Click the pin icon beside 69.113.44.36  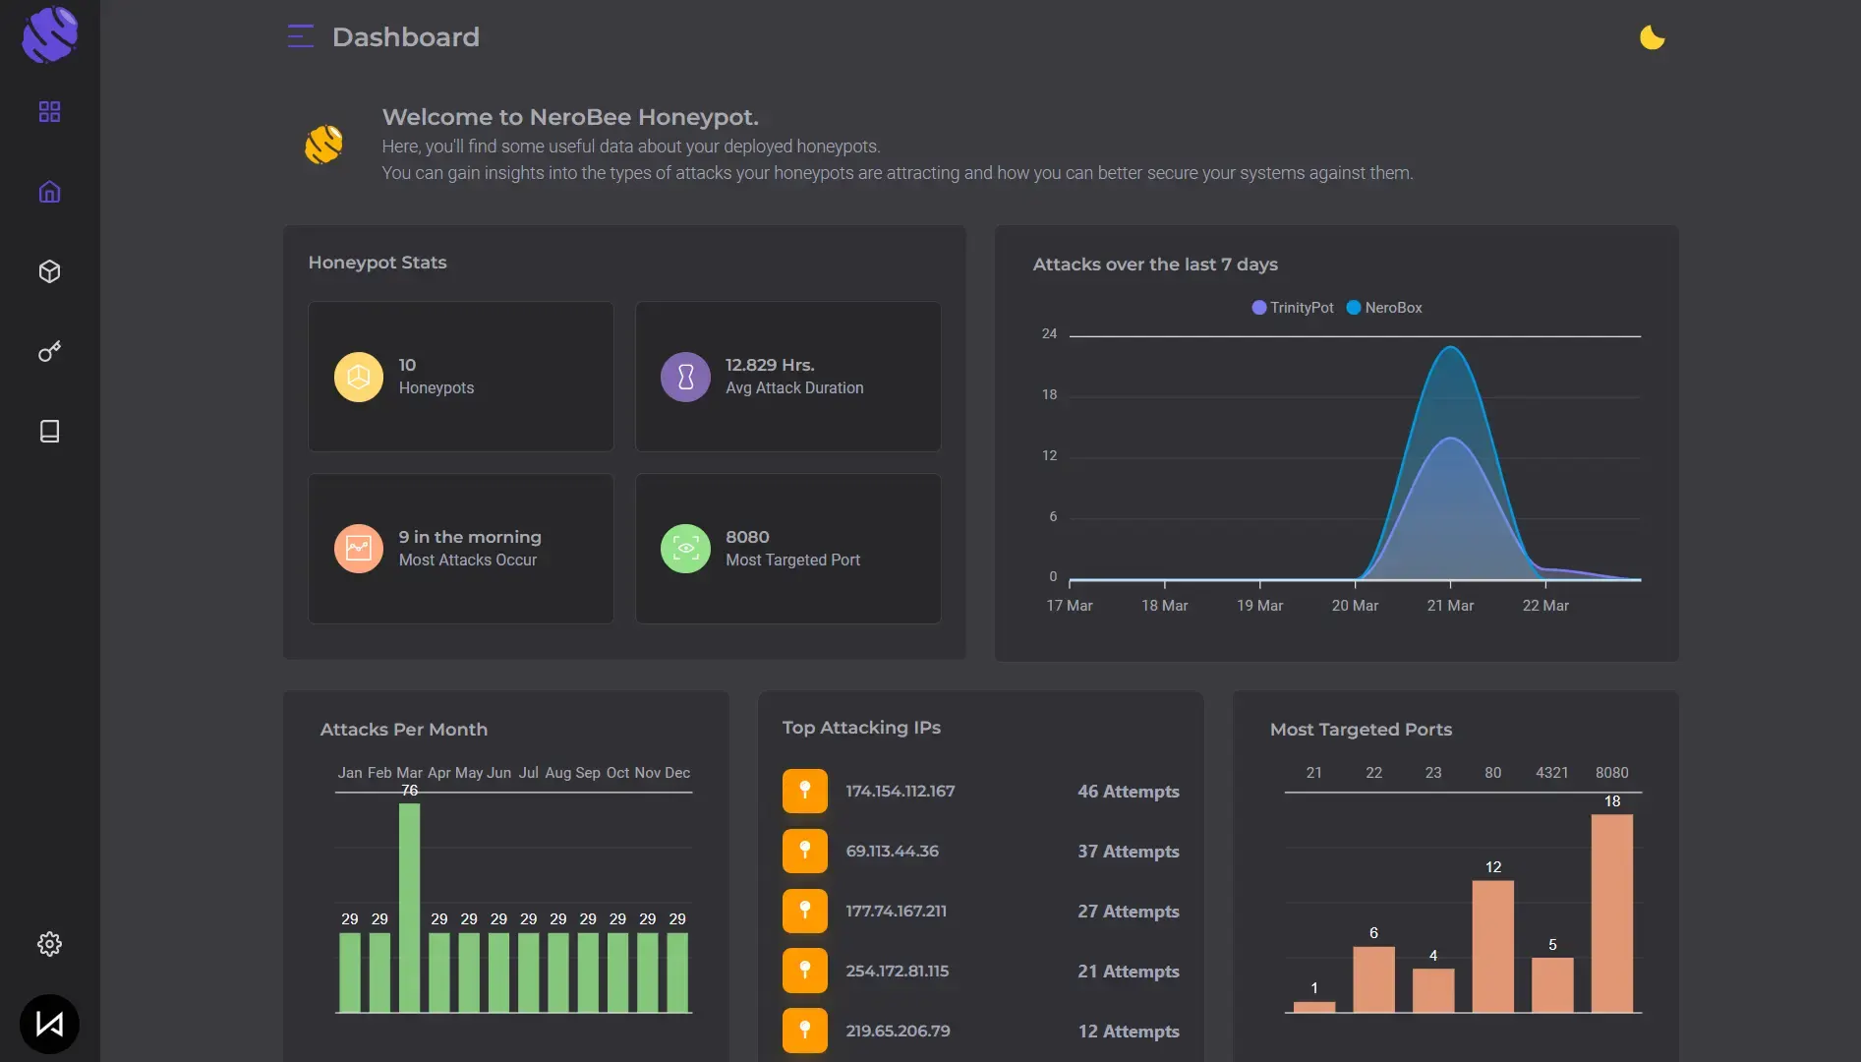click(x=805, y=851)
